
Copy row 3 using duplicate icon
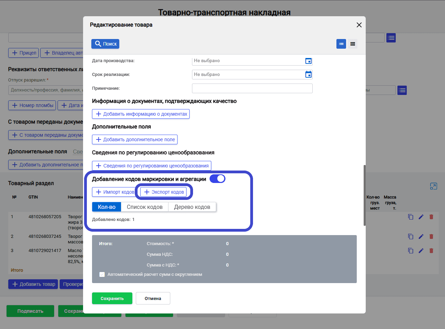pyautogui.click(x=411, y=251)
